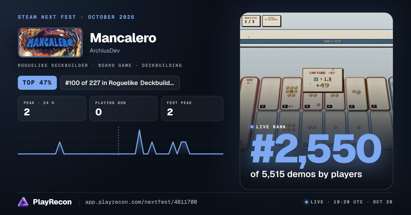Select the #100 of 227 Roguelike Deckbuilder rank chip

120,83
